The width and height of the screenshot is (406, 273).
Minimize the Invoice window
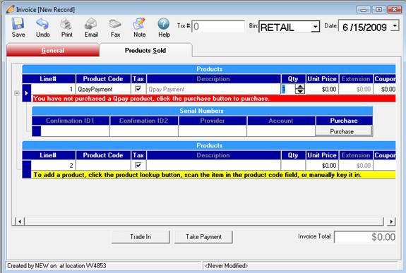pos(363,10)
